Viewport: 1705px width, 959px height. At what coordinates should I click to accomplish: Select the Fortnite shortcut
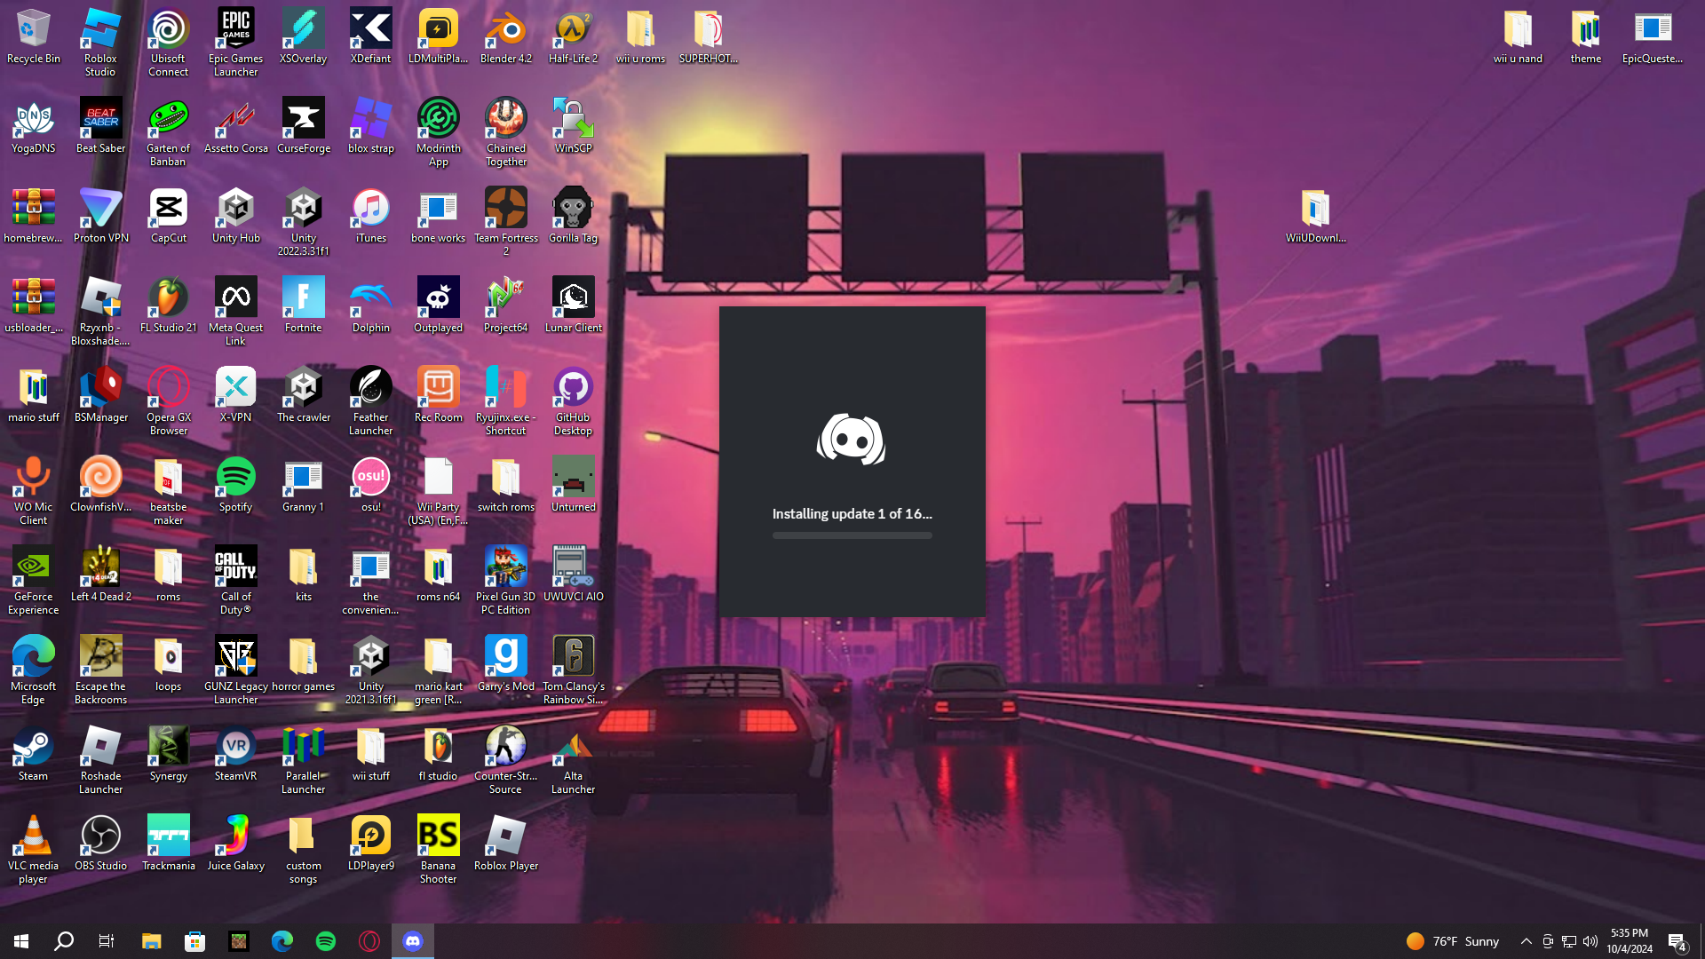click(x=304, y=306)
